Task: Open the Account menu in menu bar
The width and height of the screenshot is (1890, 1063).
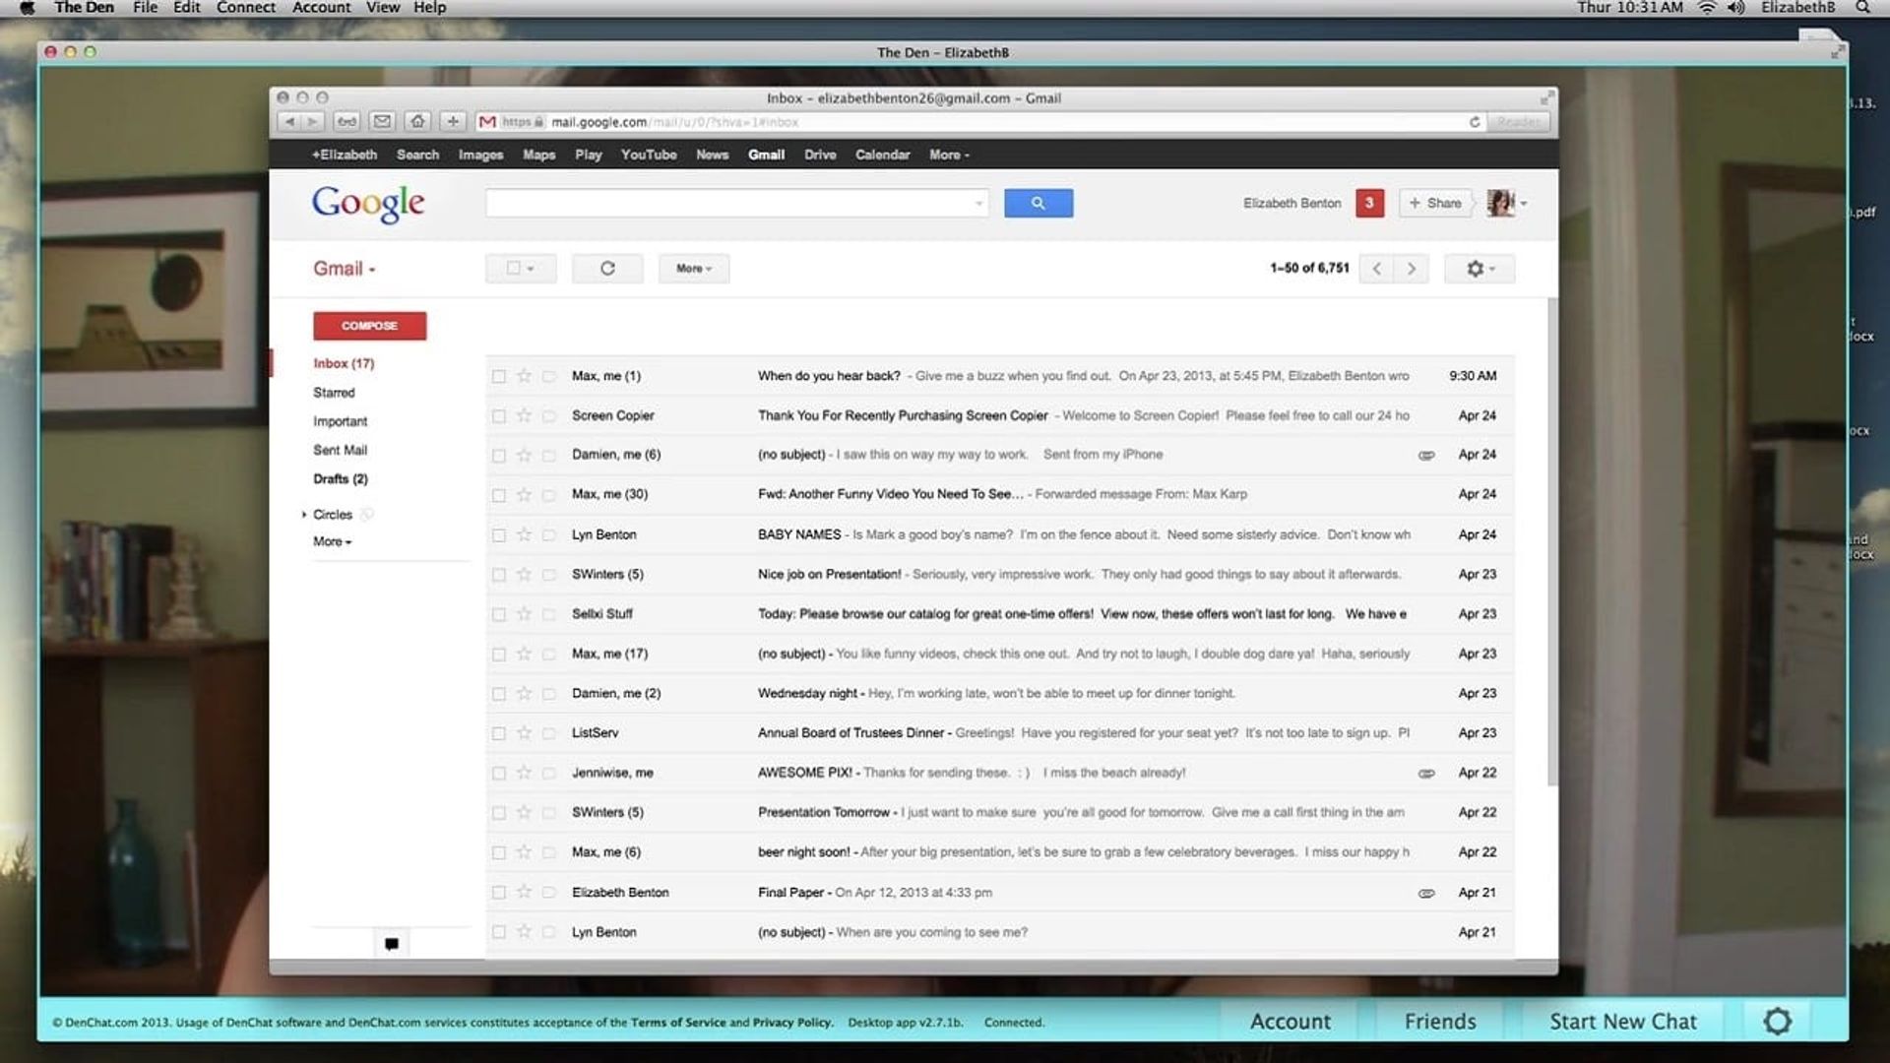Action: [x=321, y=7]
